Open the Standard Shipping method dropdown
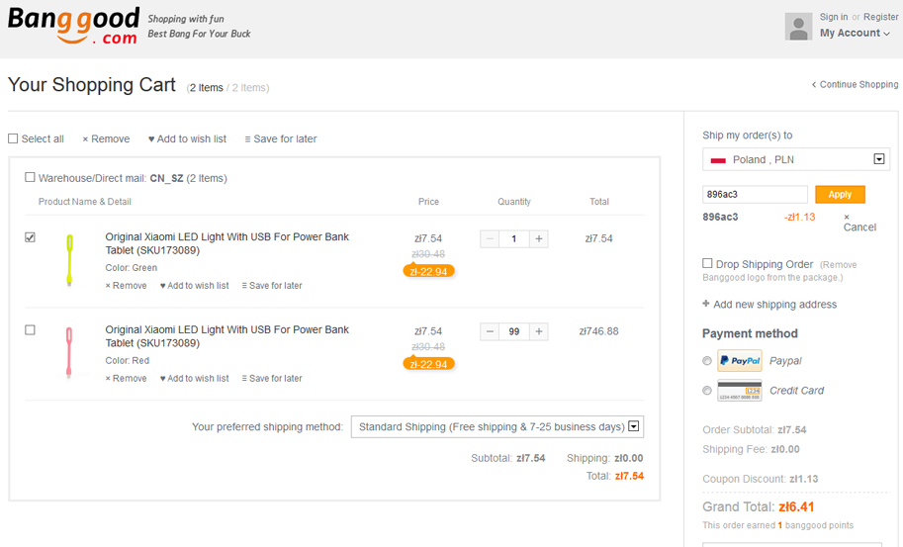This screenshot has width=903, height=547. (x=497, y=426)
